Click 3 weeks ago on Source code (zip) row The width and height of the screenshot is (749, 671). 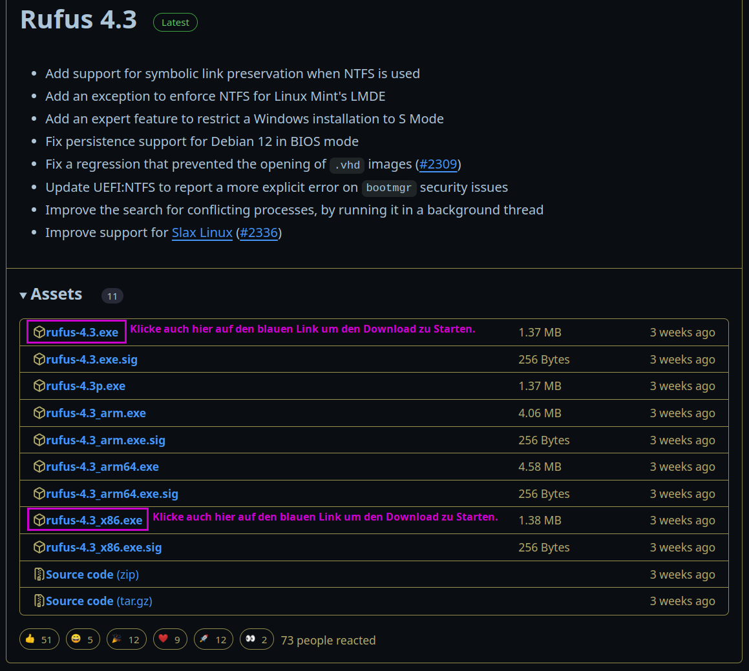[682, 575]
